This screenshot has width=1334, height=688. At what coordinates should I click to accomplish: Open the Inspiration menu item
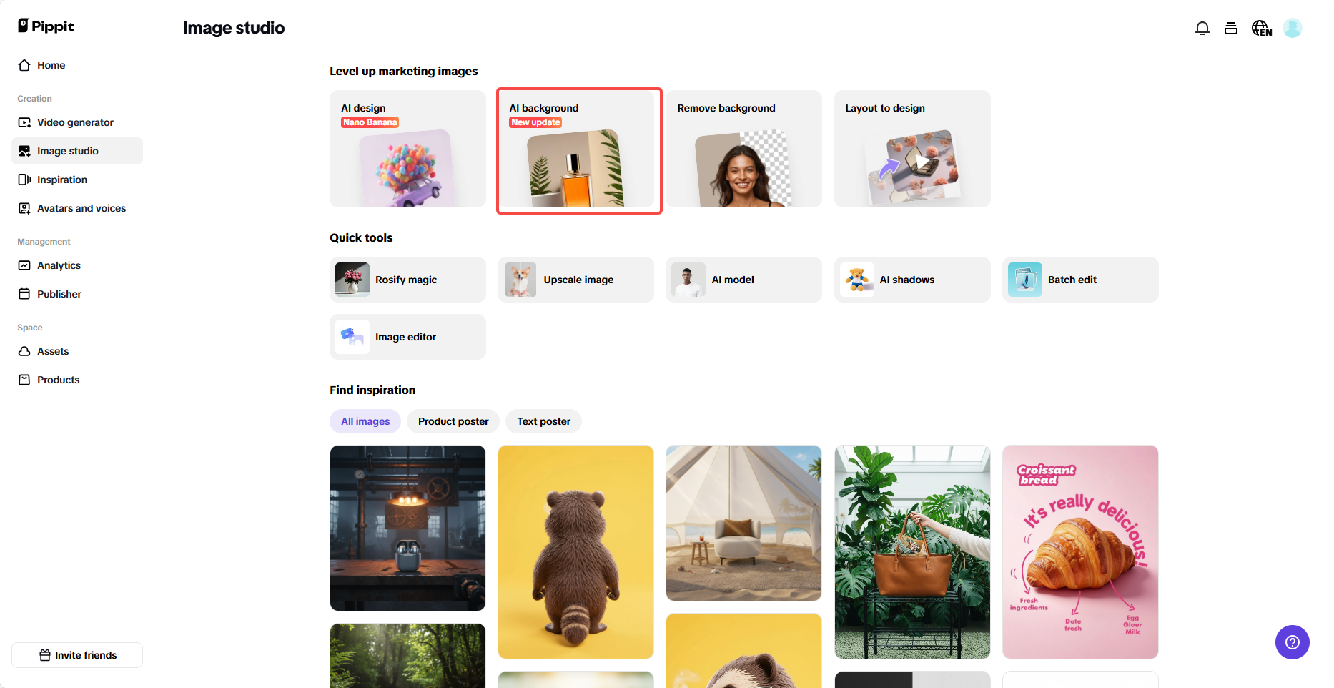tap(61, 180)
